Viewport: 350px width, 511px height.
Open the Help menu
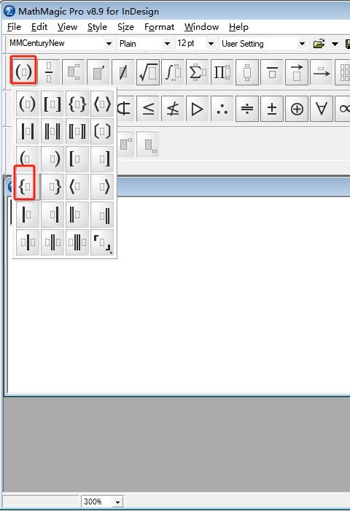(x=238, y=27)
